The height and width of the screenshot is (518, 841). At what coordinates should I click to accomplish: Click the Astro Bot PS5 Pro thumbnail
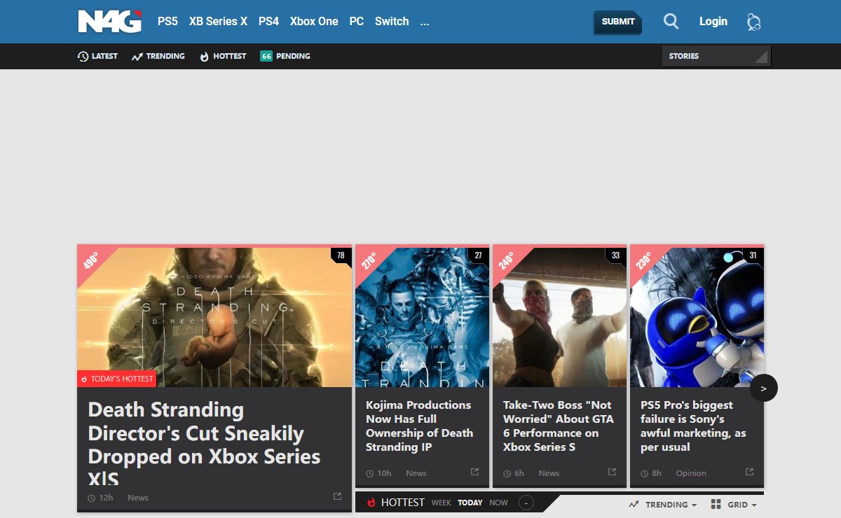coord(697,317)
